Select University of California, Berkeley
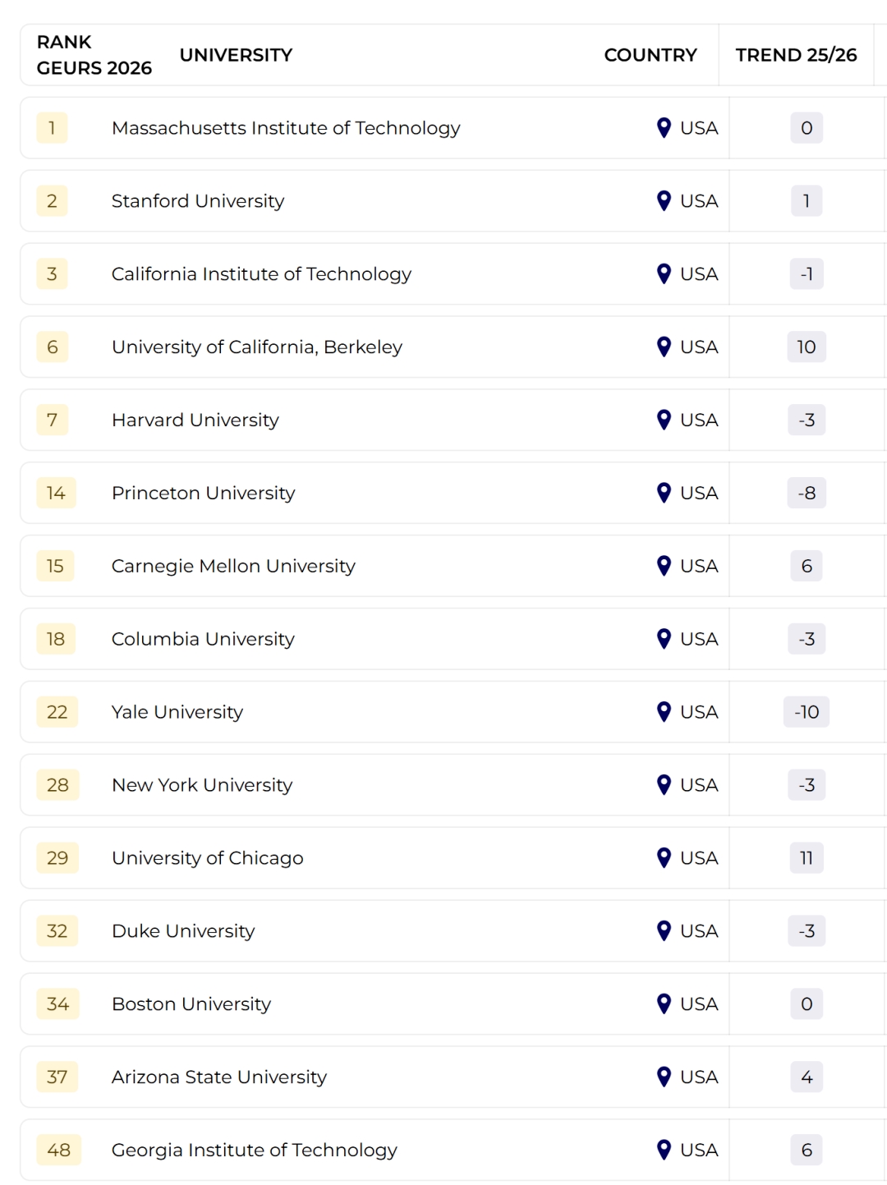The height and width of the screenshot is (1185, 887). click(x=257, y=347)
